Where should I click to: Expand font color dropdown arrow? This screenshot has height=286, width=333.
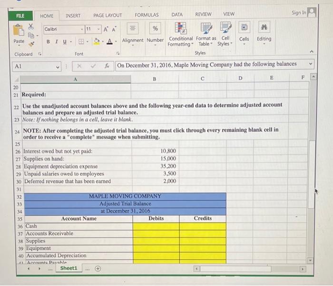coord(116,41)
